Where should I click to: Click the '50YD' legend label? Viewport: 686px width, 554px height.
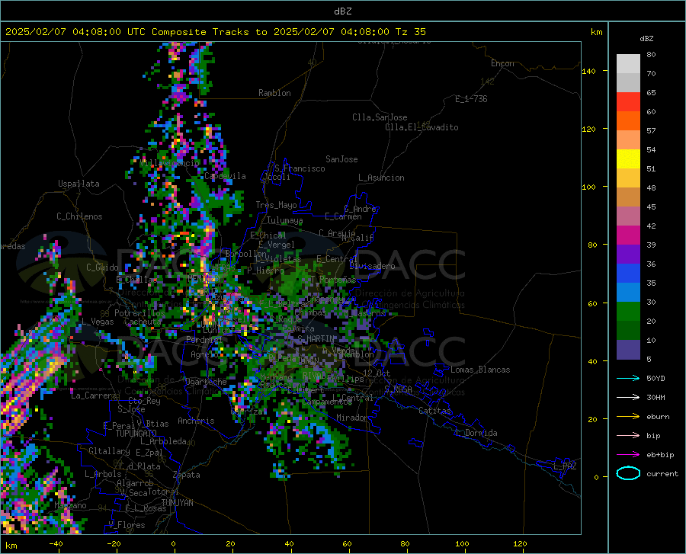pos(656,378)
